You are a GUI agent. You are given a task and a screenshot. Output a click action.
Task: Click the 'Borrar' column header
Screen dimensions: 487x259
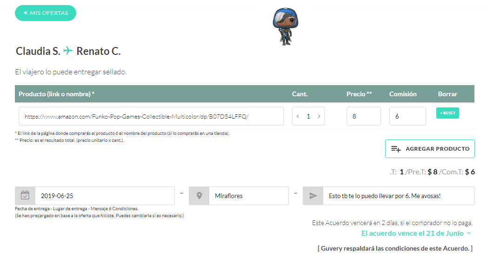pos(447,94)
